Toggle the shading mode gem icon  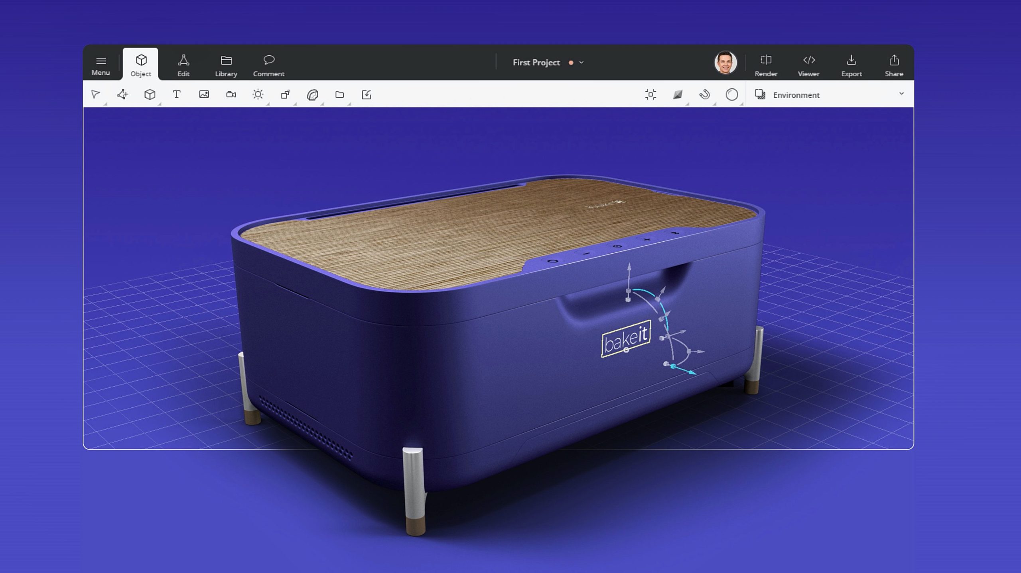(678, 94)
